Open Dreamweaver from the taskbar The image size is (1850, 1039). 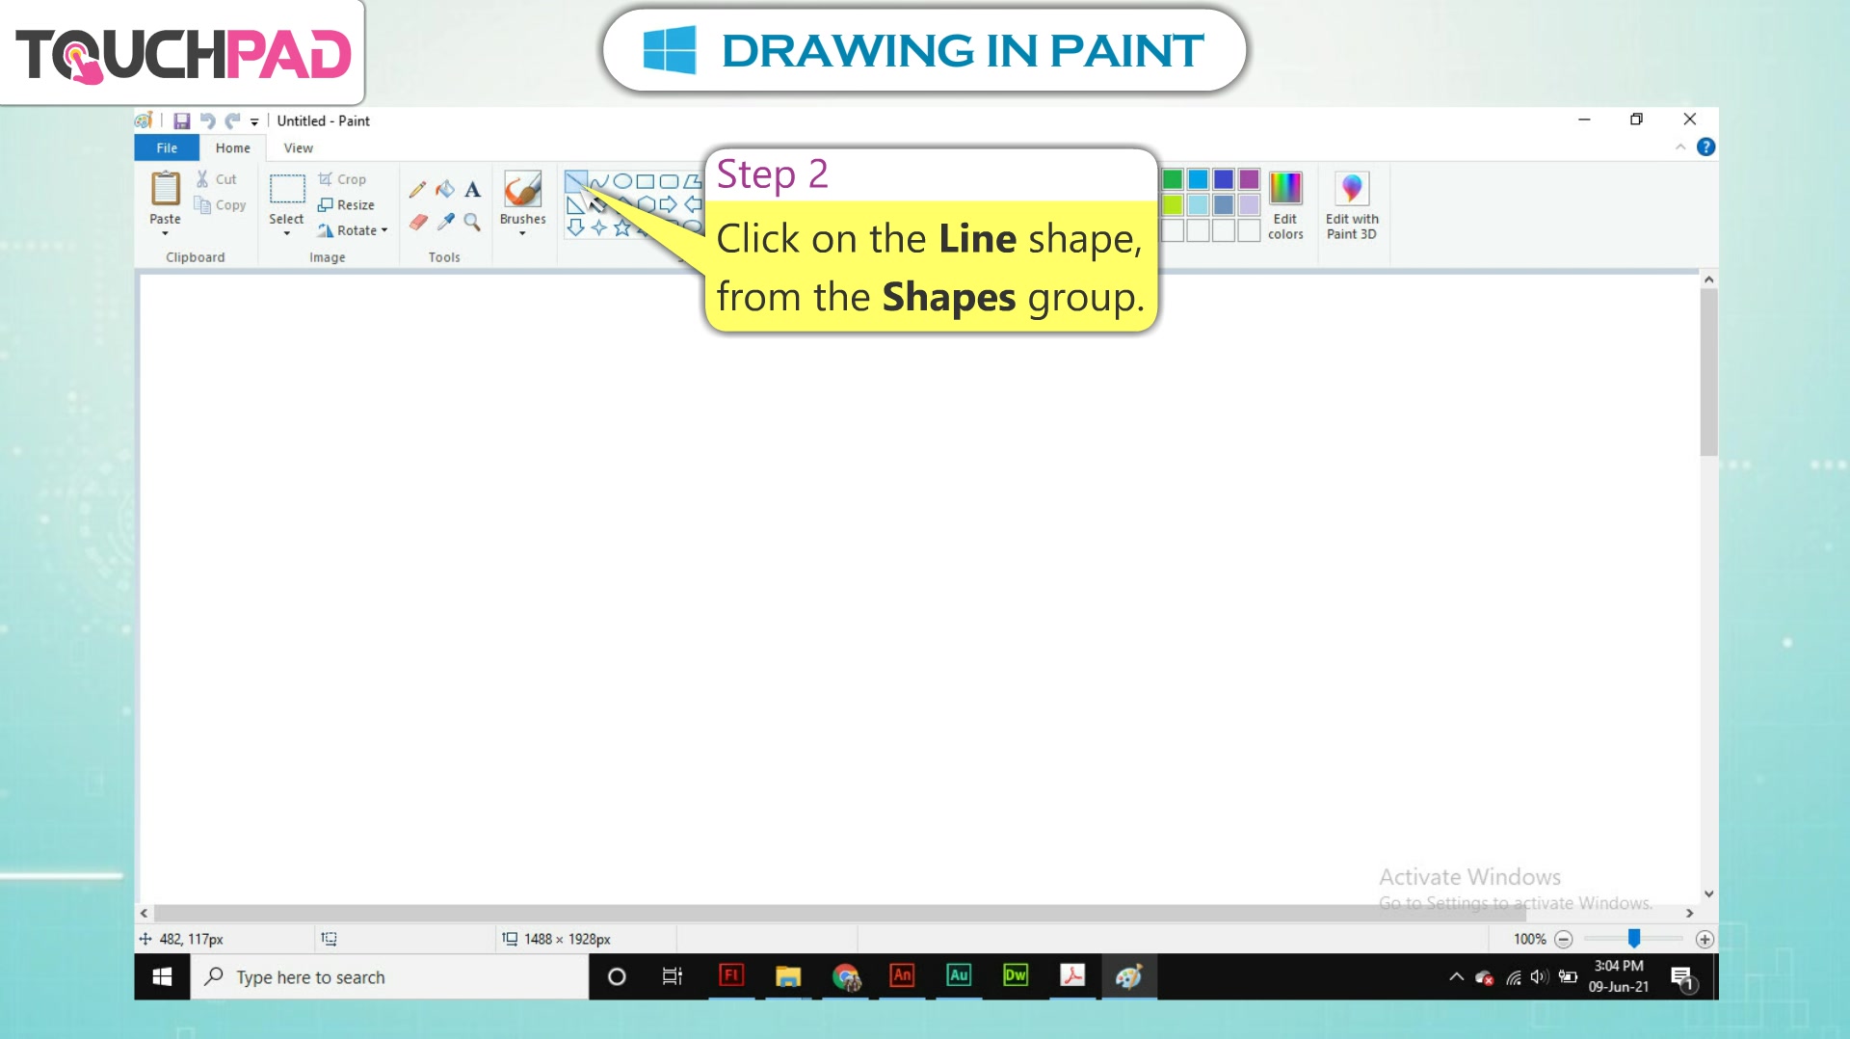coord(1016,975)
